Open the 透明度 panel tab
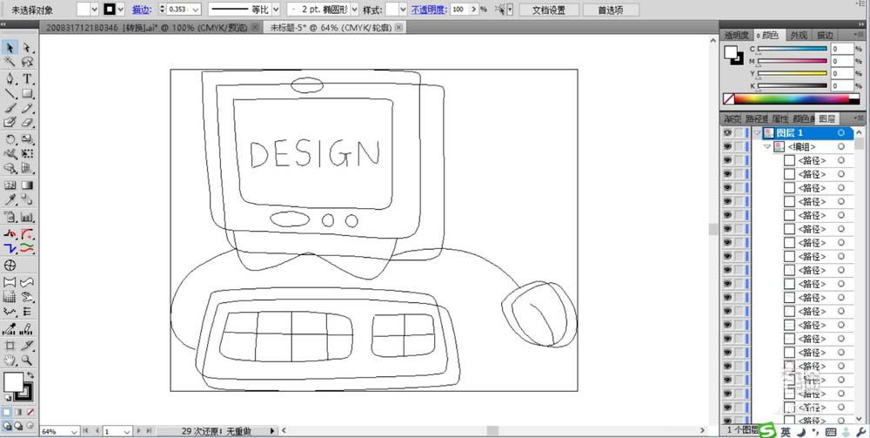This screenshot has height=438, width=870. click(x=736, y=35)
